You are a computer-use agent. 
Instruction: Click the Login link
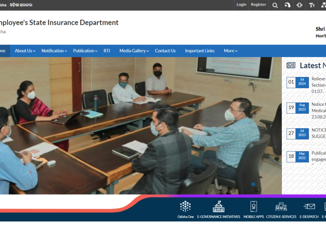point(241,5)
